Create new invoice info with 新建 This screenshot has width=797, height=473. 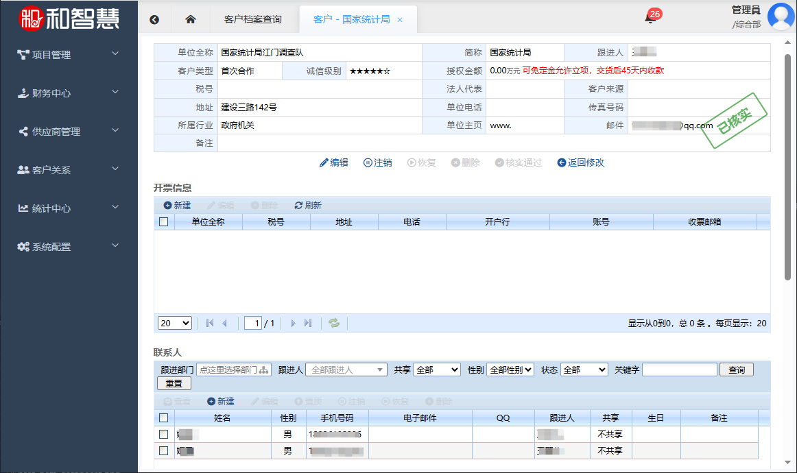(x=178, y=205)
